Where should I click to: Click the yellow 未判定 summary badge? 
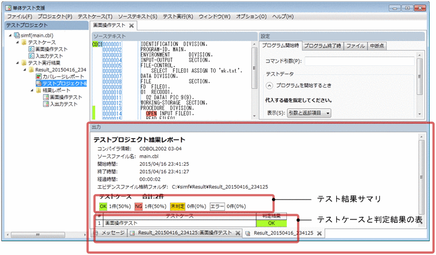177,206
